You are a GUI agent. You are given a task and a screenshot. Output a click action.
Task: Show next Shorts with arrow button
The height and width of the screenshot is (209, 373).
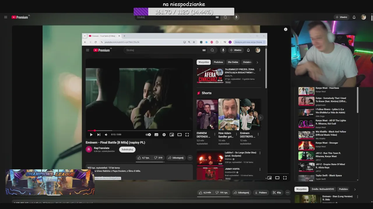[261, 118]
